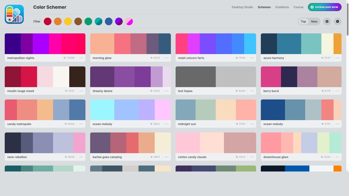Open options menu for metropolitan nights palette
The height and width of the screenshot is (196, 349).
pos(81,58)
